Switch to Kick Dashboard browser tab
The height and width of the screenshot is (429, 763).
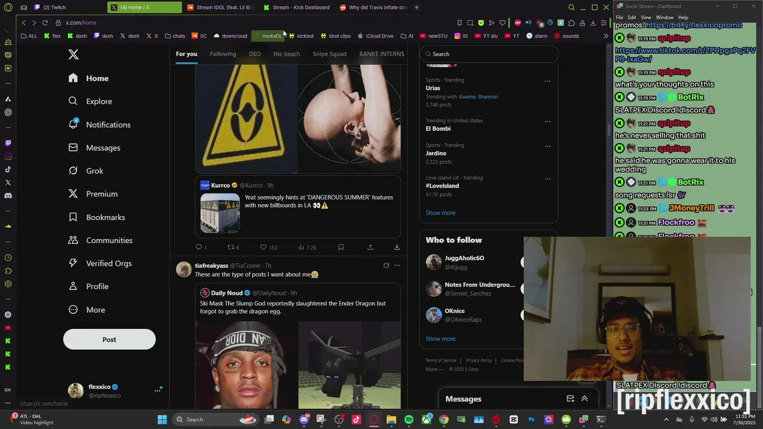coord(296,7)
